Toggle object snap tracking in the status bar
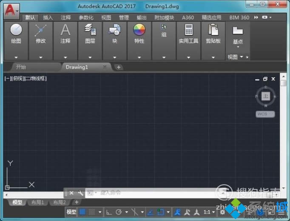This screenshot has height=221, width=290. pos(151,212)
